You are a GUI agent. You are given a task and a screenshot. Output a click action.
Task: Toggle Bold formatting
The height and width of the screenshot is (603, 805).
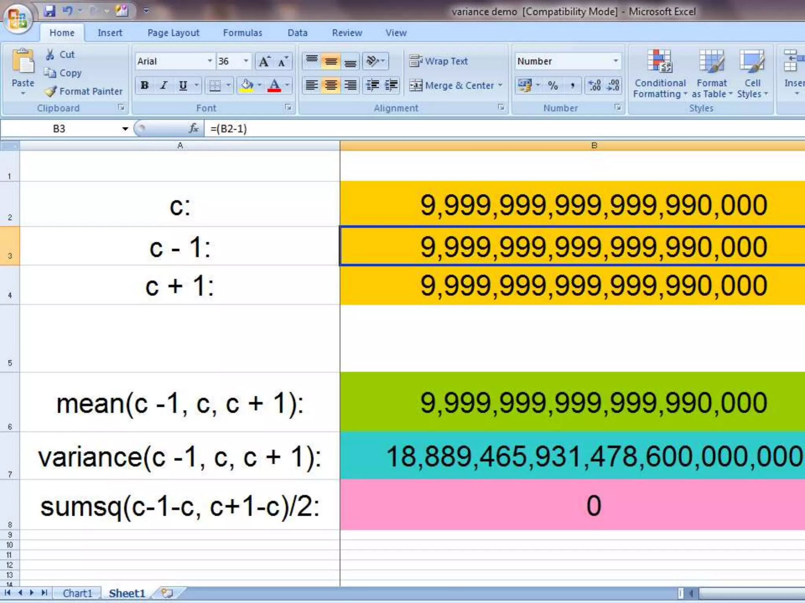pos(144,85)
